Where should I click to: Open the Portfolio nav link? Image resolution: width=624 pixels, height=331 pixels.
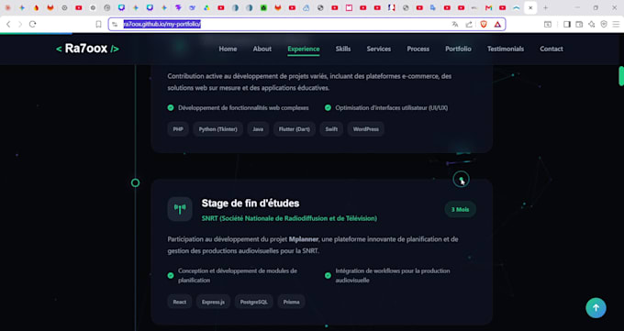459,49
